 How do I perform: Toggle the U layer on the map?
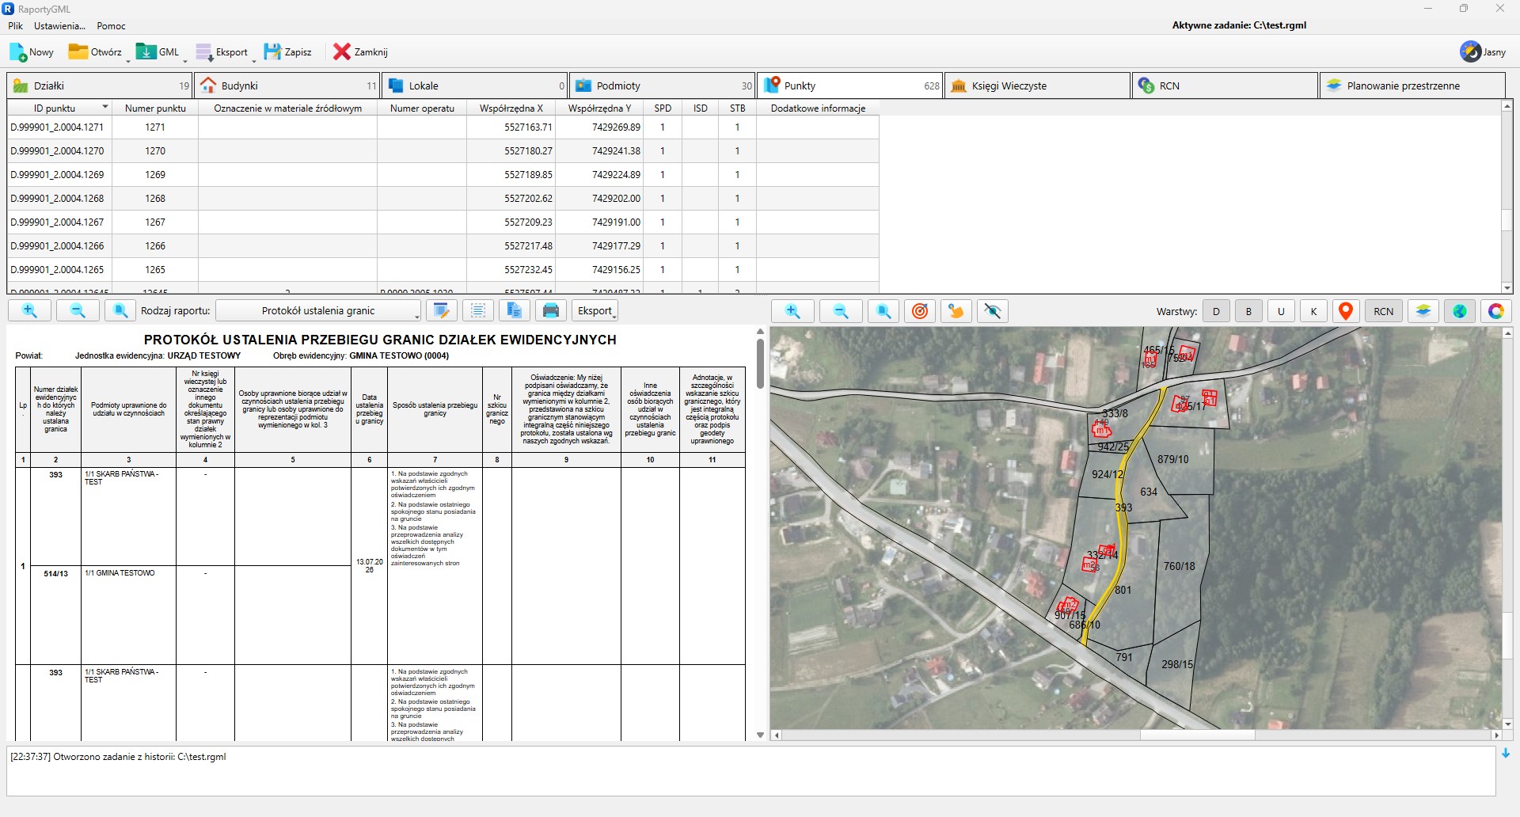(1281, 311)
